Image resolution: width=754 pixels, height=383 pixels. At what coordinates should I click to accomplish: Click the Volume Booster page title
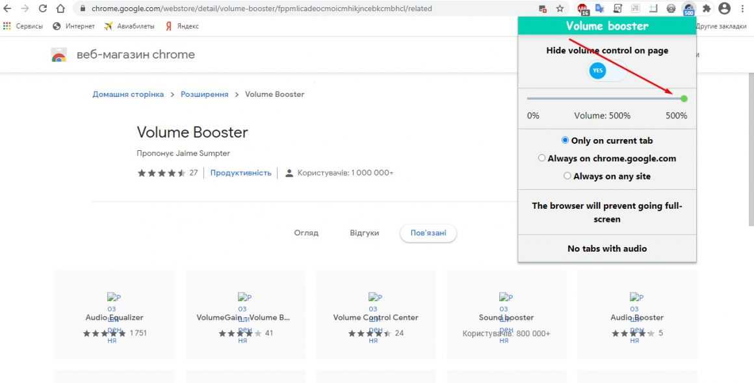(x=192, y=132)
